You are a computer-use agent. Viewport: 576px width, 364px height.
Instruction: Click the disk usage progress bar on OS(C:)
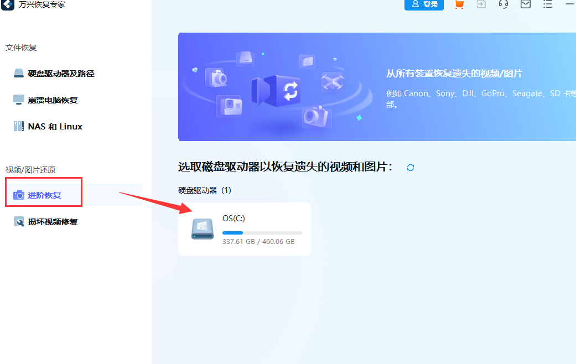262,232
